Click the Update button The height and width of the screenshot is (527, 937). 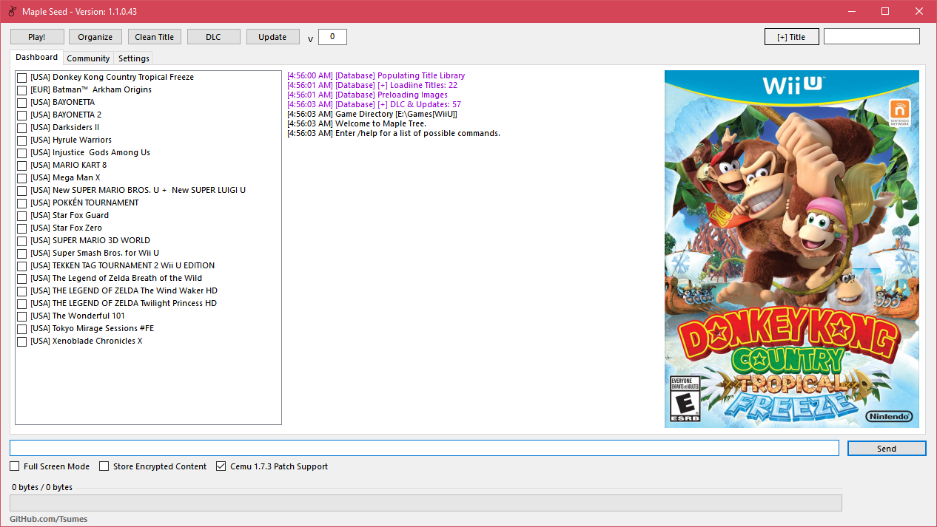272,37
